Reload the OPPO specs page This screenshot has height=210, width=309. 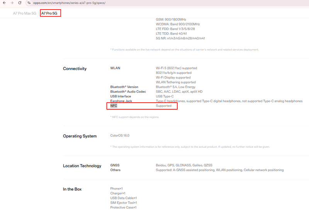20,3
